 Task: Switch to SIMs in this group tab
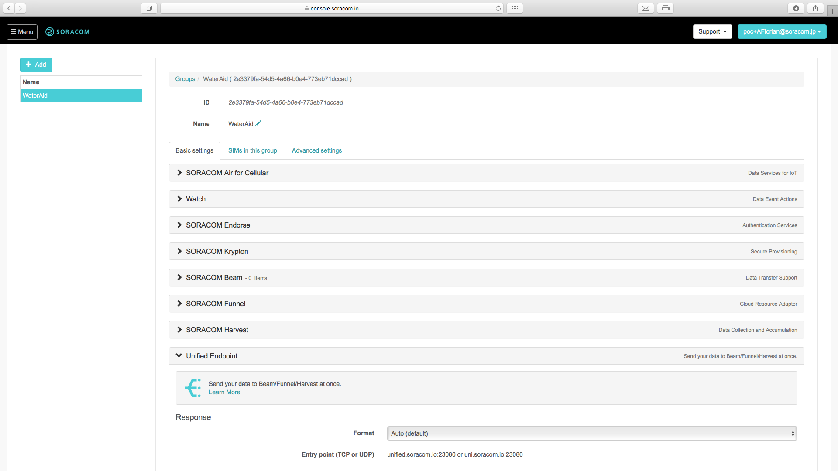[x=252, y=150]
